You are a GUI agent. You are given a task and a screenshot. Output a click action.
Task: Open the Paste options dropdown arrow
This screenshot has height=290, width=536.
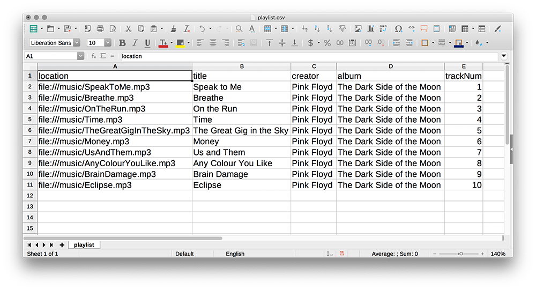point(162,29)
